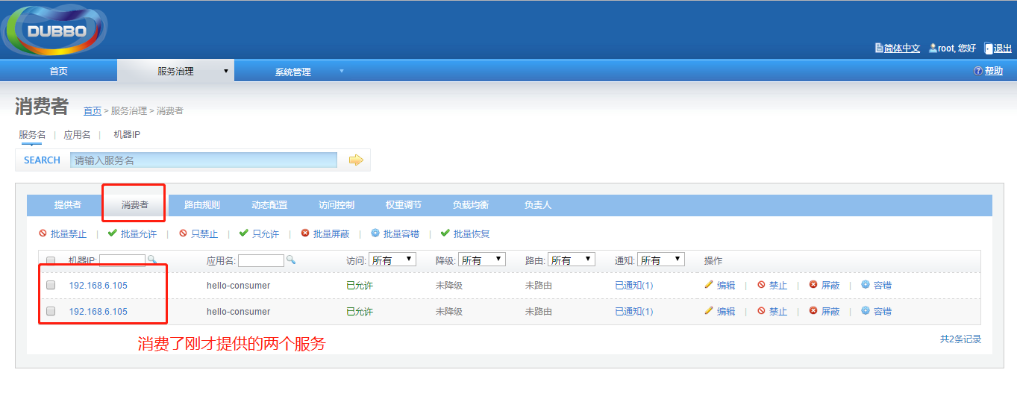Focus the service name search field
The image size is (1017, 402).
coord(204,160)
